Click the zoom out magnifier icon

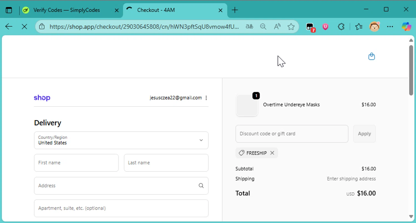[263, 27]
